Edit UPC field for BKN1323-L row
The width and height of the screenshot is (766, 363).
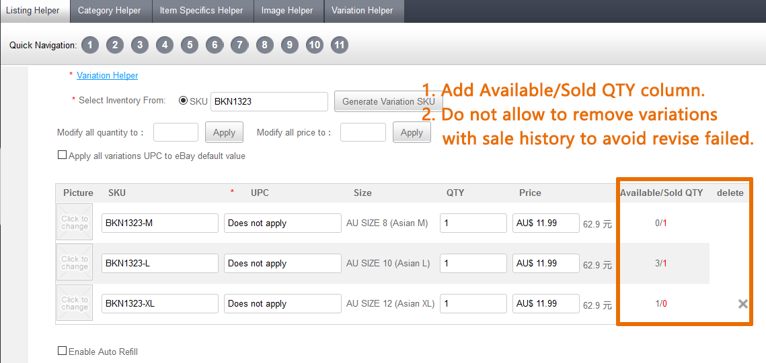[x=283, y=264]
